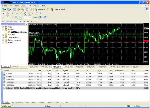Expand the Indicators node in Navigator

[x=3, y=35]
